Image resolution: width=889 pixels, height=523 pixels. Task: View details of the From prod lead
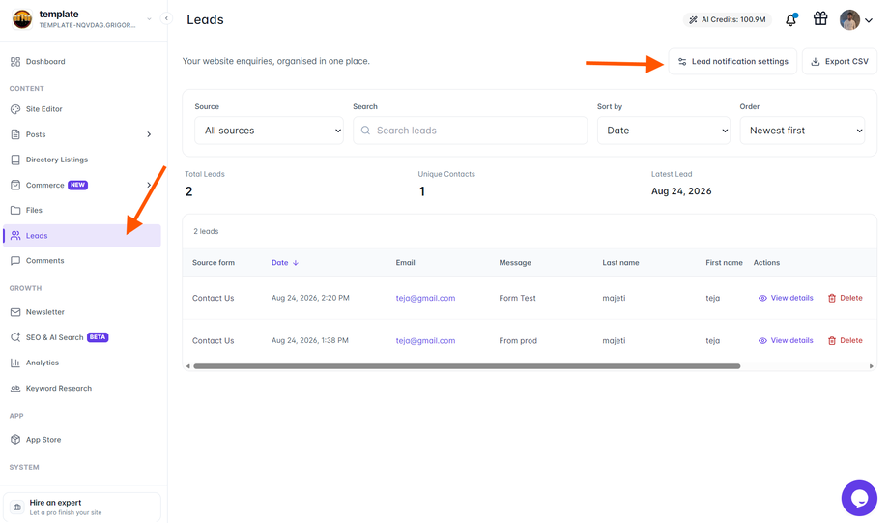tap(786, 341)
